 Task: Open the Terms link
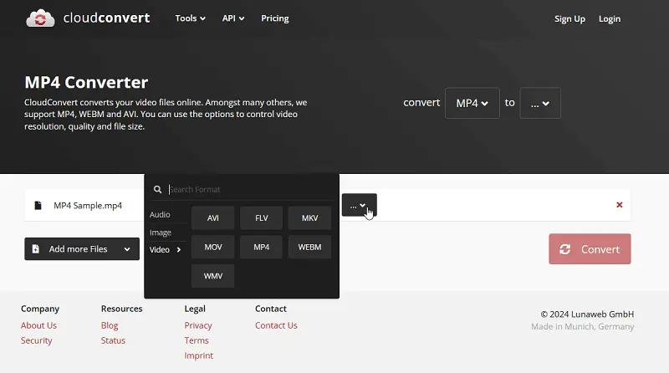[197, 340]
